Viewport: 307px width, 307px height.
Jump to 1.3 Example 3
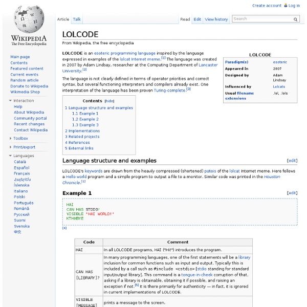pyautogui.click(x=85, y=125)
